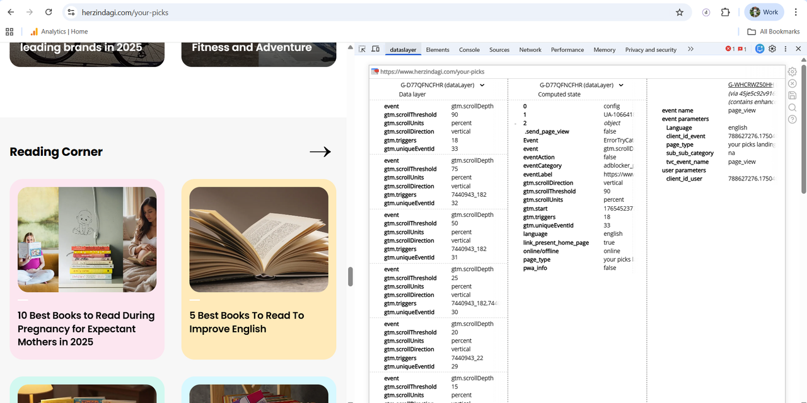The image size is (807, 403).
Task: Open the pregnancy books card image
Action: [87, 240]
